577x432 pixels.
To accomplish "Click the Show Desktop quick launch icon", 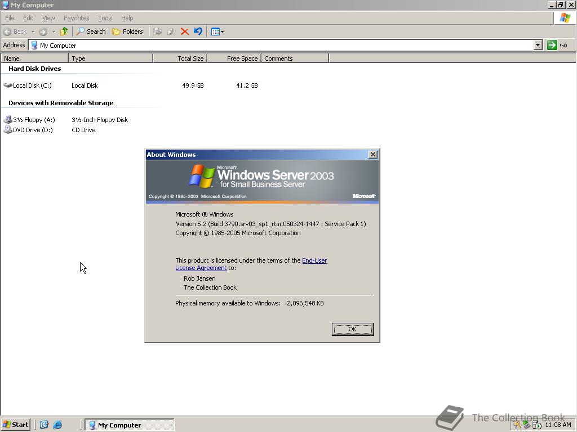I will 44,425.
